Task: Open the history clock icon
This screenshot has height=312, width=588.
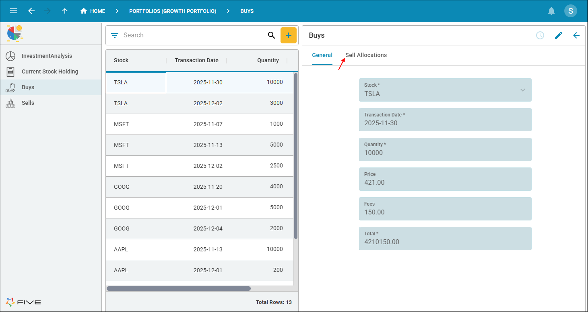Action: 540,35
